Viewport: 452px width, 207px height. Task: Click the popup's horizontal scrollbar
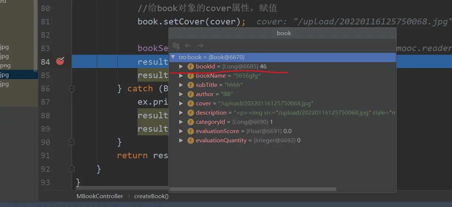tap(253, 189)
